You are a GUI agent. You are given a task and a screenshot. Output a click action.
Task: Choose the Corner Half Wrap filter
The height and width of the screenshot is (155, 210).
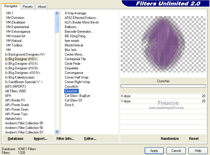point(76,77)
